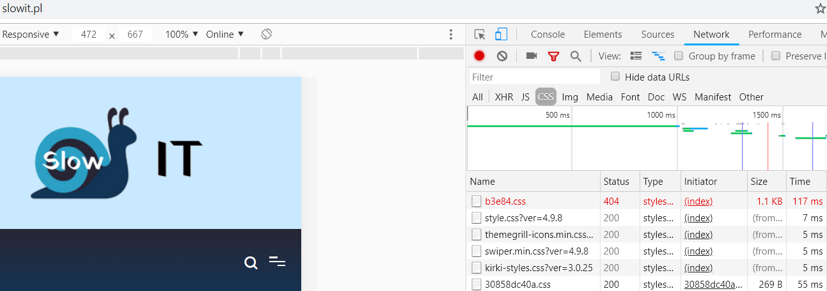
Task: Clear the network log
Action: pos(502,56)
